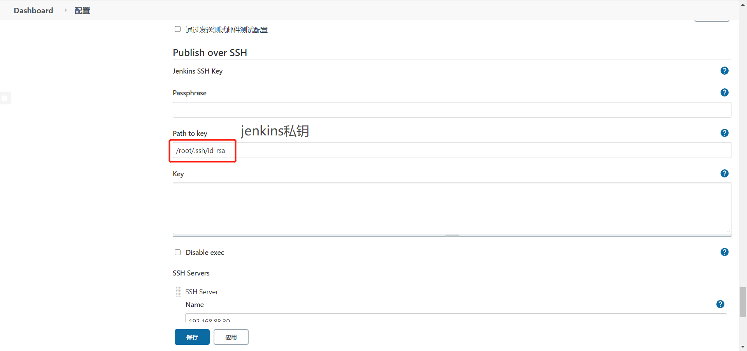
Task: Click inside the Key textarea
Action: [x=452, y=208]
